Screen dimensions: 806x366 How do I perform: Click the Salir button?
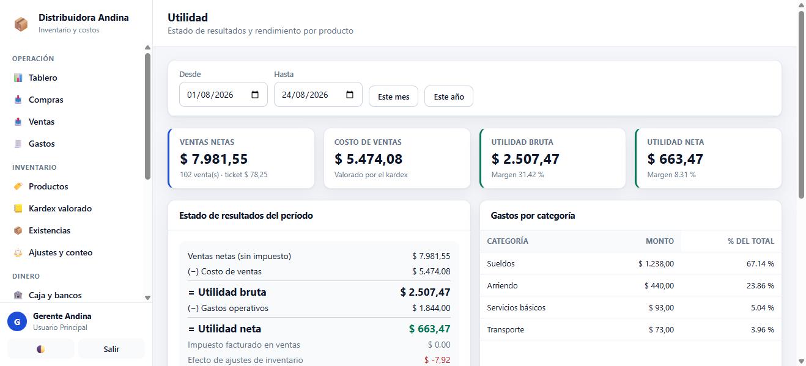[x=111, y=349]
